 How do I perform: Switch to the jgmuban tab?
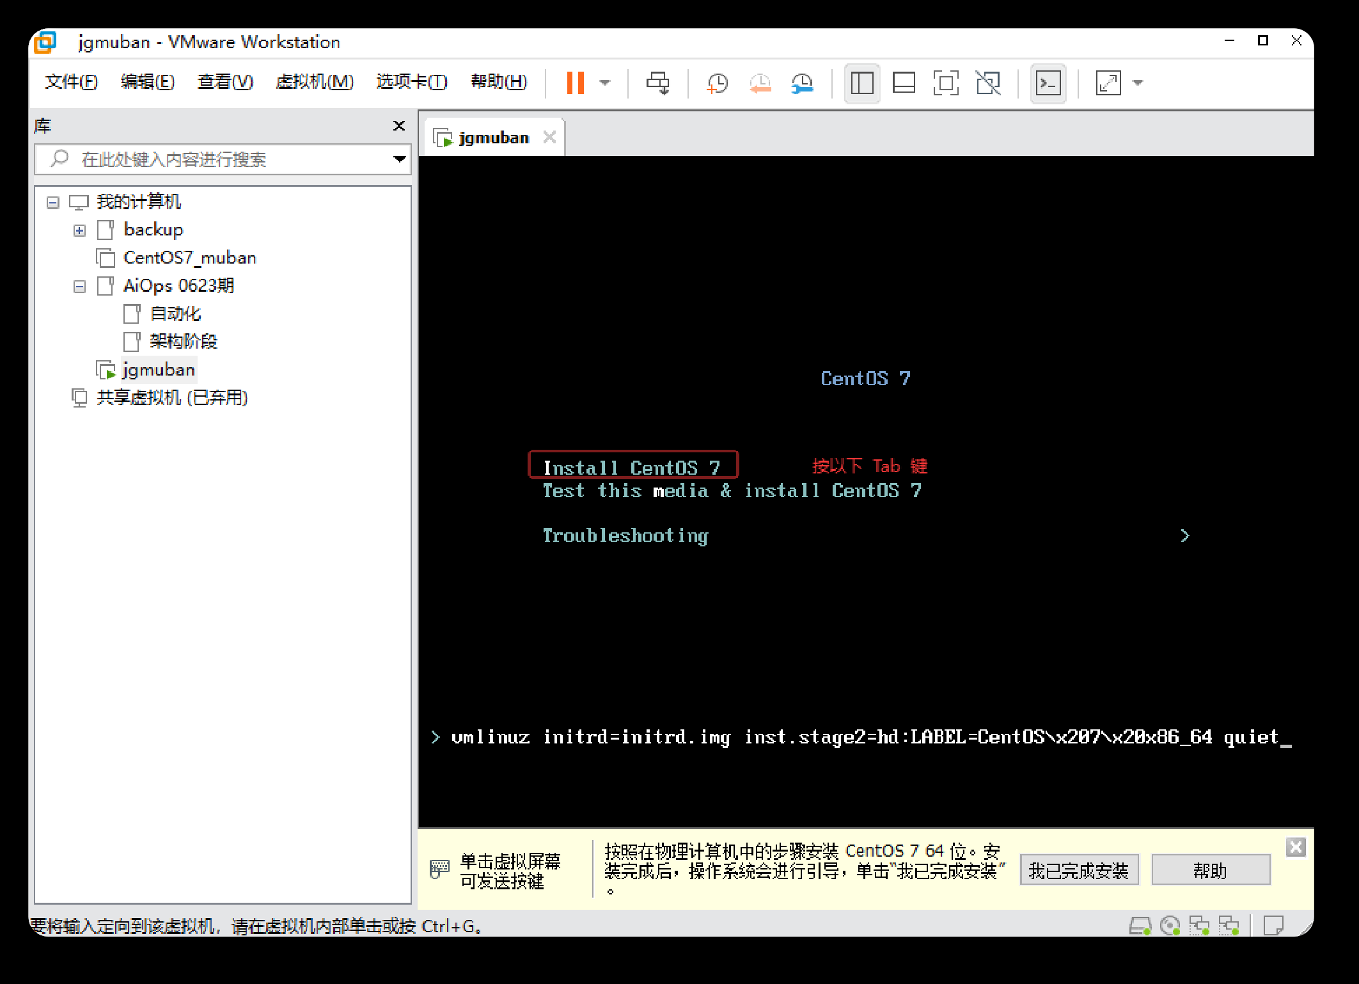coord(494,138)
